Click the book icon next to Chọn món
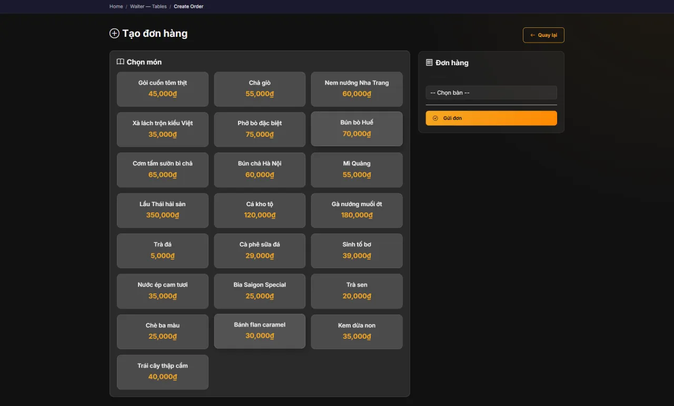Image resolution: width=674 pixels, height=406 pixels. 120,62
